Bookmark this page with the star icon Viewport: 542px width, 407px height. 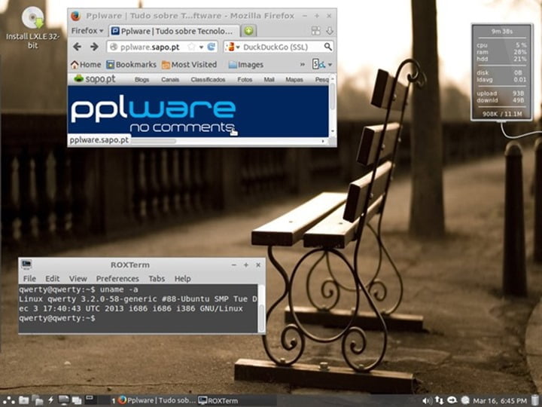(x=191, y=47)
